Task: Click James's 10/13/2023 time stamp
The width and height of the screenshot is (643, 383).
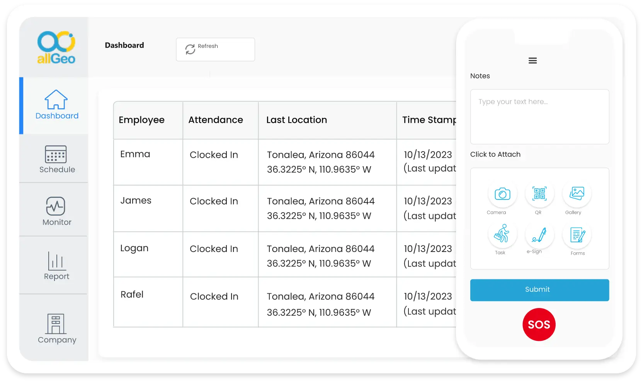Action: tap(428, 201)
